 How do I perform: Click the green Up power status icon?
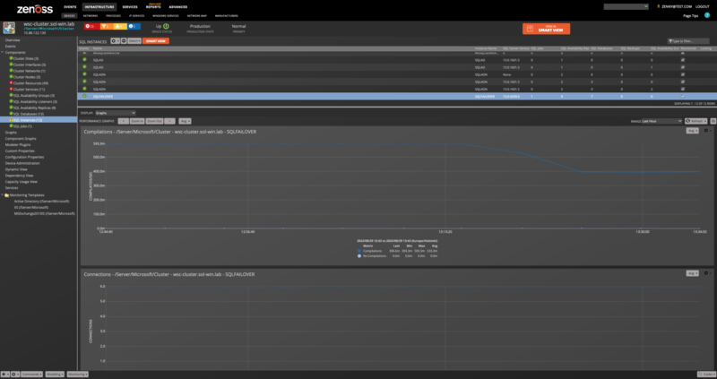(x=166, y=27)
